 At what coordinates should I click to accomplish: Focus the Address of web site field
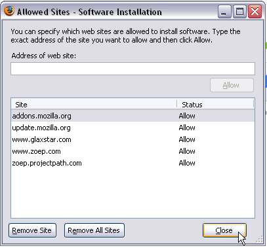point(133,69)
